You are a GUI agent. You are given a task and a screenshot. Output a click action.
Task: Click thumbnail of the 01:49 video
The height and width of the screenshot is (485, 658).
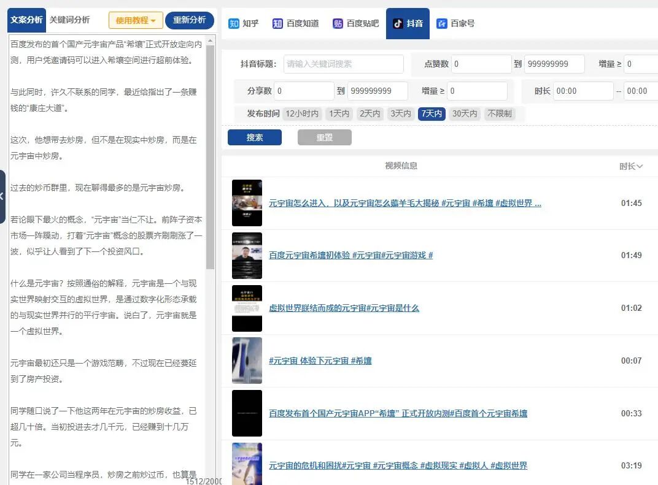click(x=247, y=256)
